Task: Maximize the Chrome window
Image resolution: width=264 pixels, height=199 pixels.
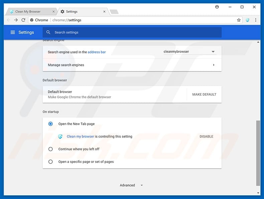Action: coord(242,7)
